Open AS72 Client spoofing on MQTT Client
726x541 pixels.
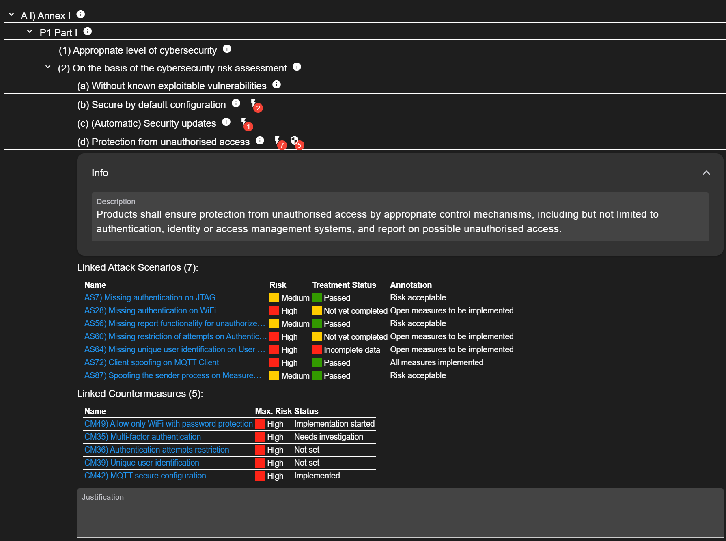click(151, 362)
